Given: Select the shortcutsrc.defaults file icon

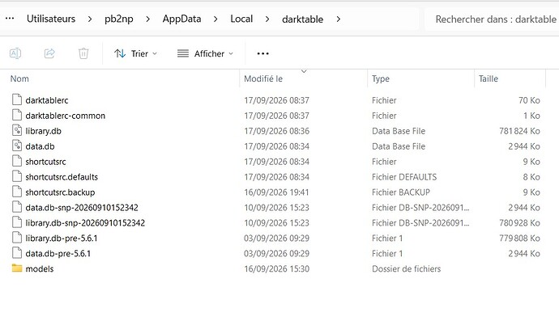Looking at the screenshot, I should (x=17, y=176).
